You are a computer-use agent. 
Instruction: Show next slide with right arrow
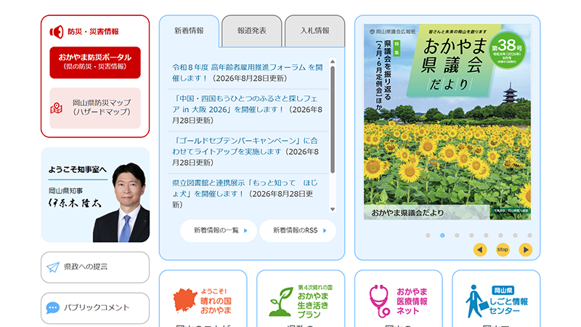click(x=526, y=249)
